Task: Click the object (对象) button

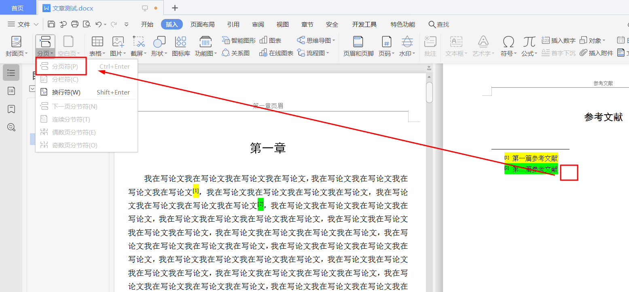Action: coord(593,40)
